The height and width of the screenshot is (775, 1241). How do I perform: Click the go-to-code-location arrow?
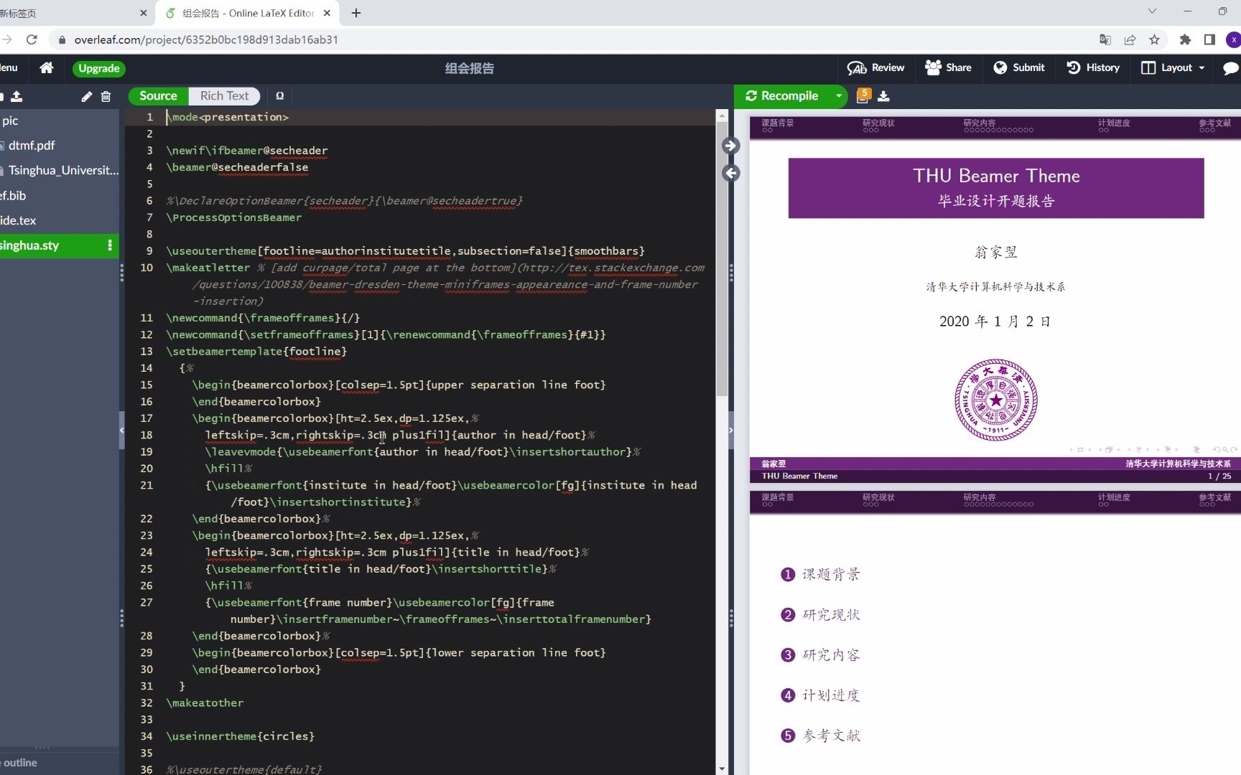point(731,173)
